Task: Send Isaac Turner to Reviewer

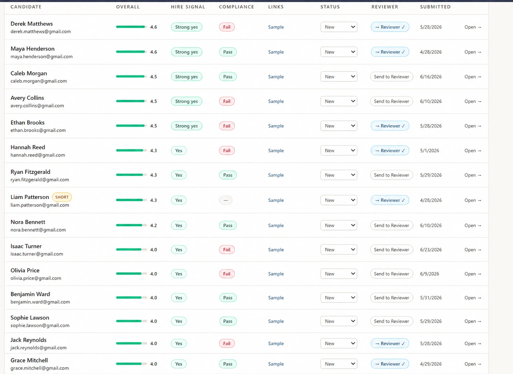Action: click(x=391, y=250)
